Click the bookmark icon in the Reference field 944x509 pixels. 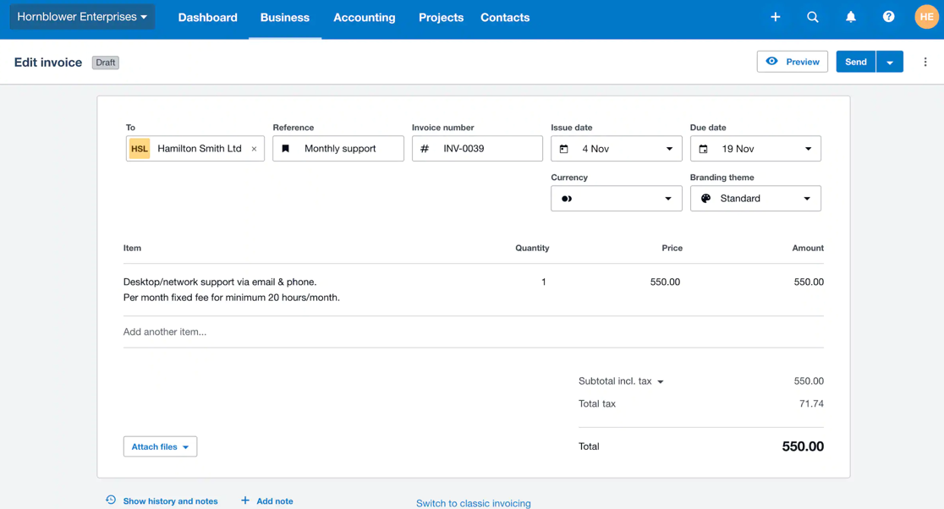pos(285,148)
